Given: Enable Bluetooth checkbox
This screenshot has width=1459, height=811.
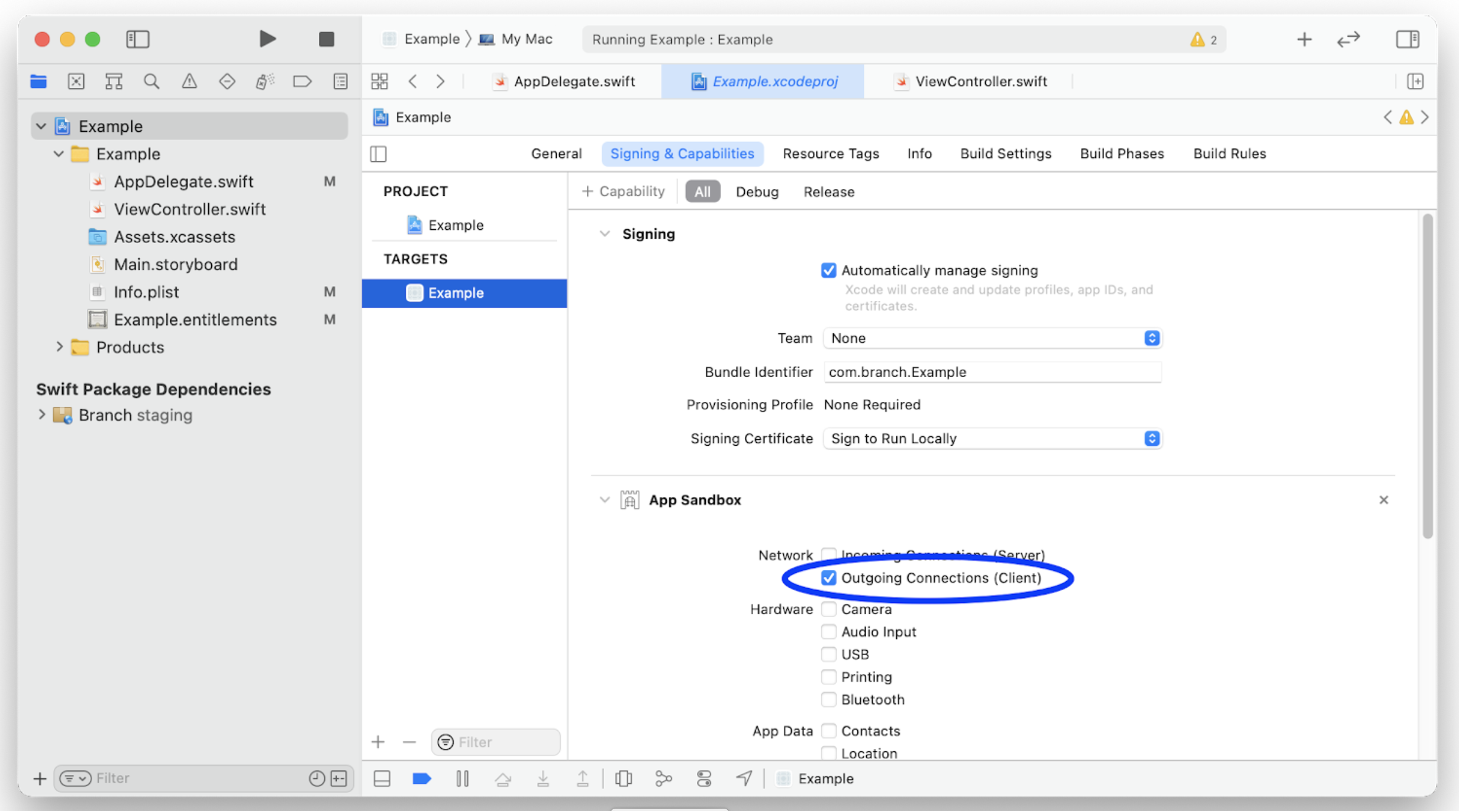Looking at the screenshot, I should pyautogui.click(x=828, y=699).
